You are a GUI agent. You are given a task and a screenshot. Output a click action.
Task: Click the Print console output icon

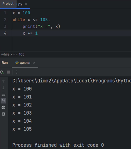(x=4, y=107)
